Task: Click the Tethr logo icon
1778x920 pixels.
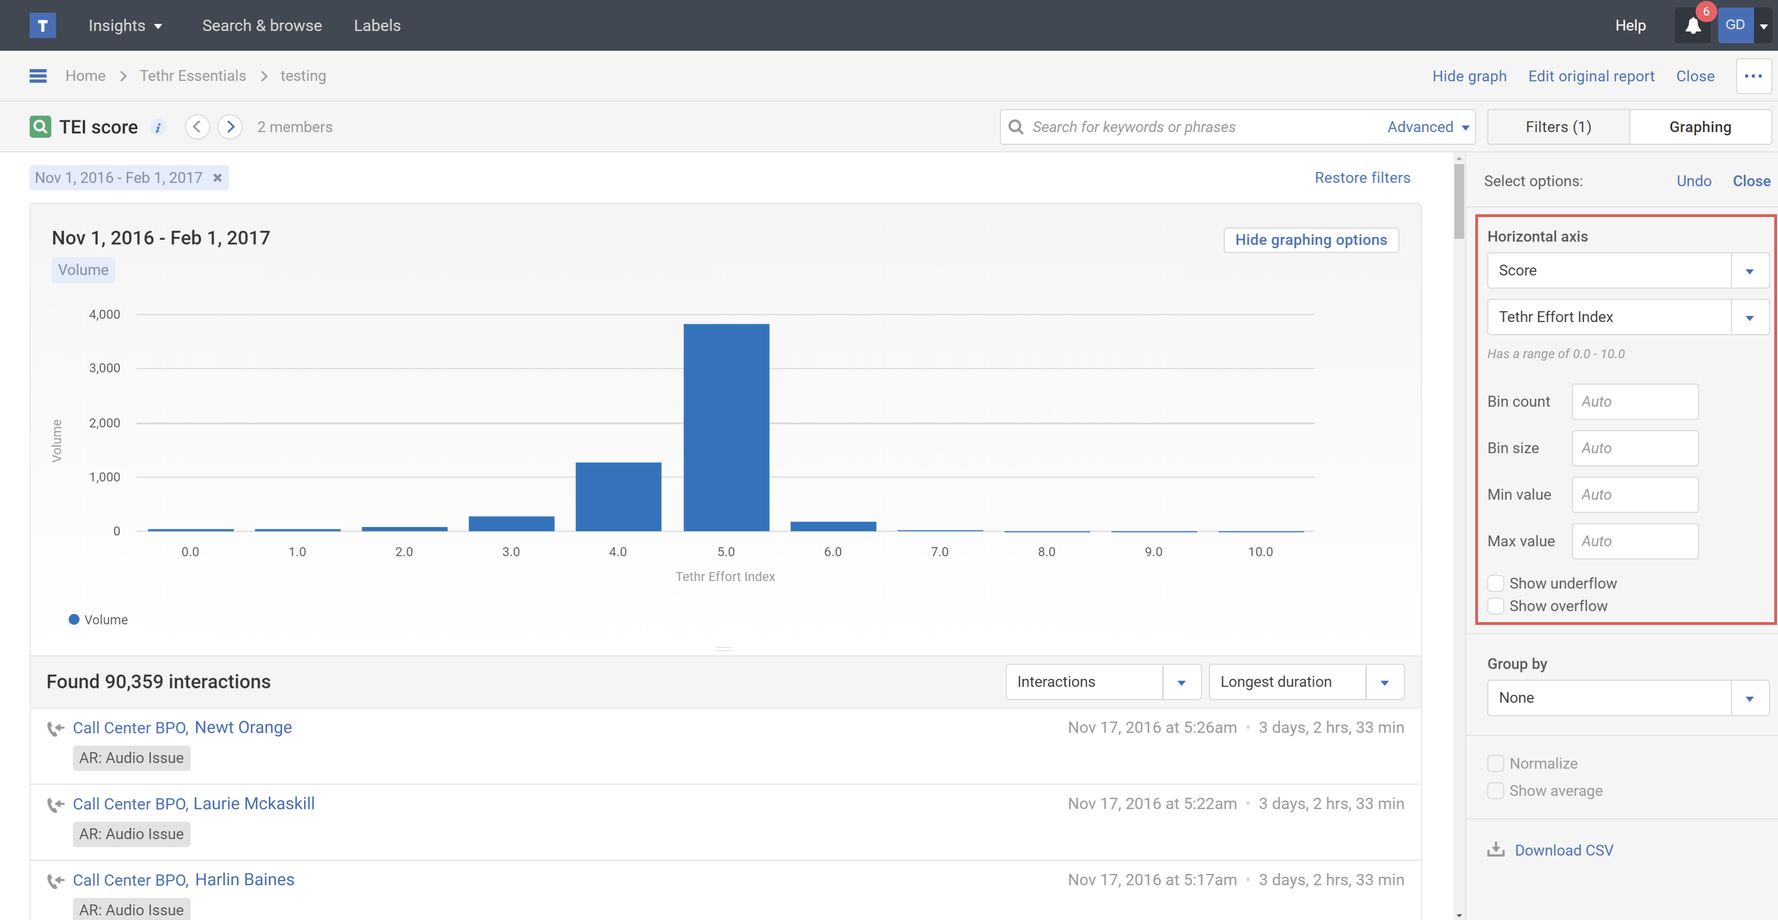Action: pos(42,25)
